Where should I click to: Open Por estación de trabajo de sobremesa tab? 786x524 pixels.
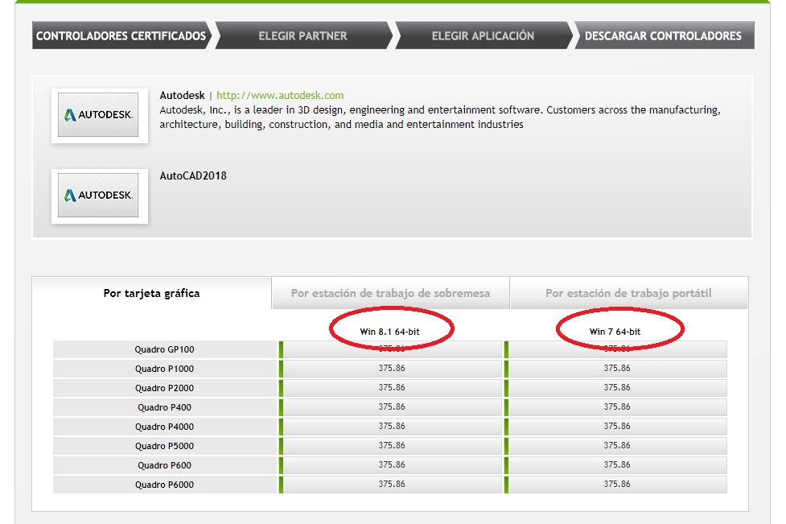pos(390,293)
